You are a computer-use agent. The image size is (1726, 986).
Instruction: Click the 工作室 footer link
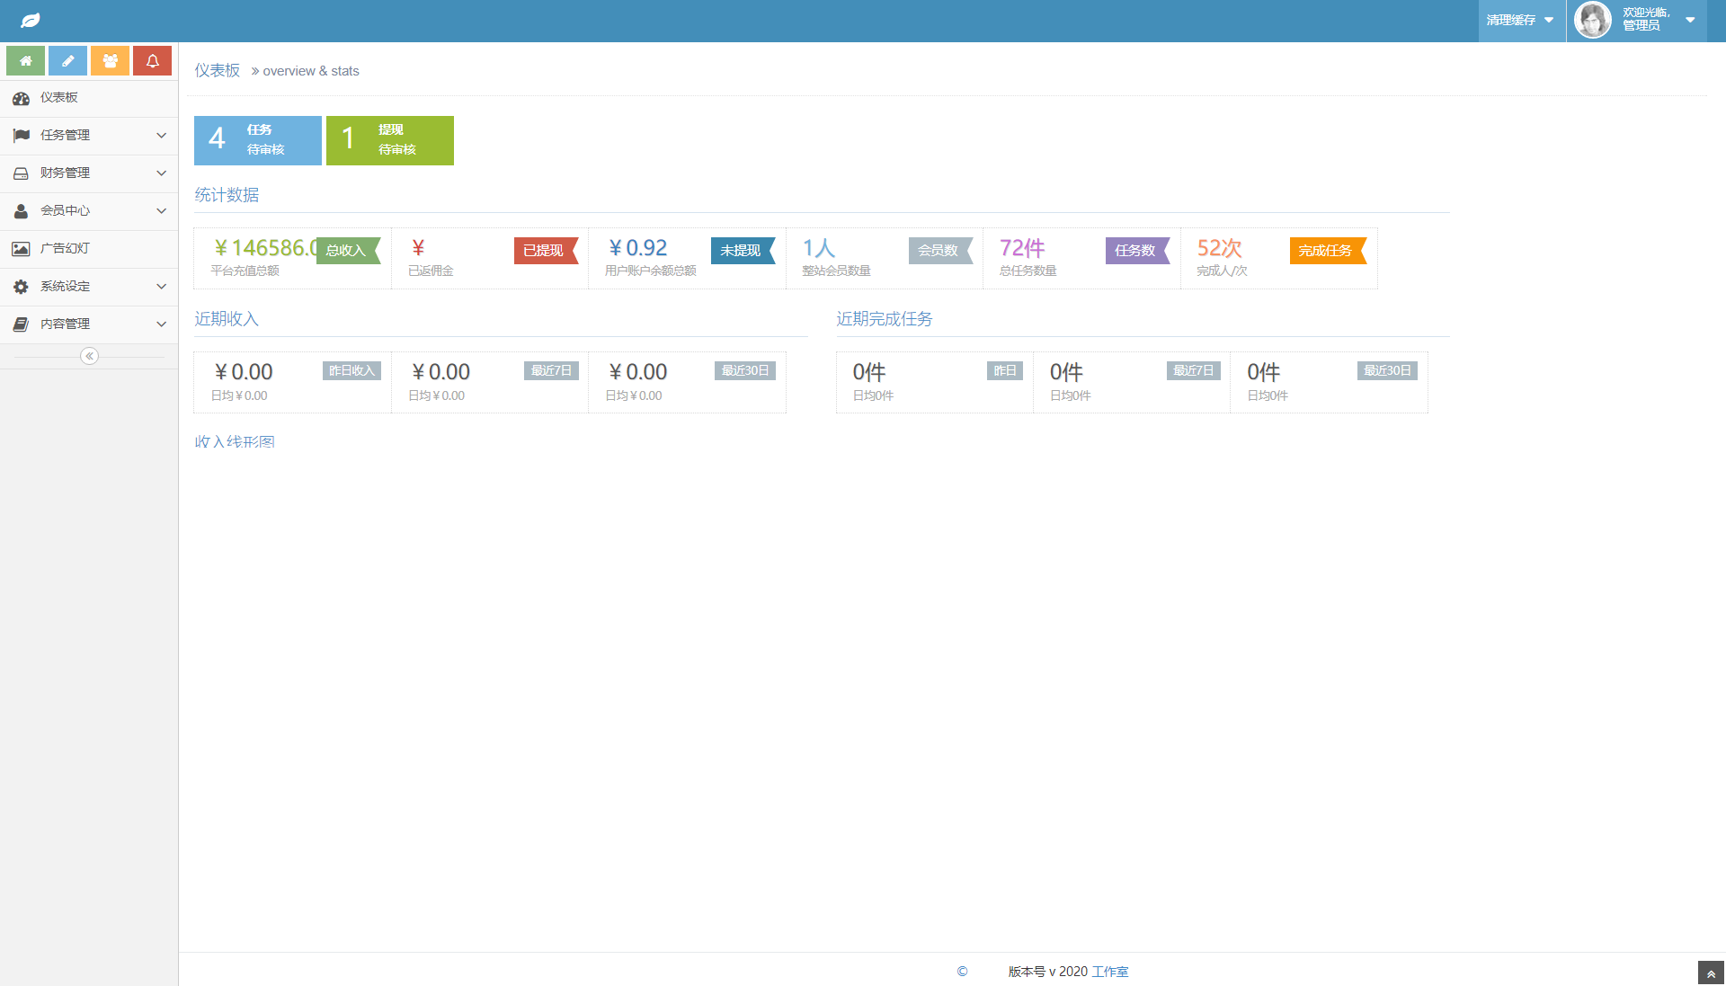point(1110,972)
